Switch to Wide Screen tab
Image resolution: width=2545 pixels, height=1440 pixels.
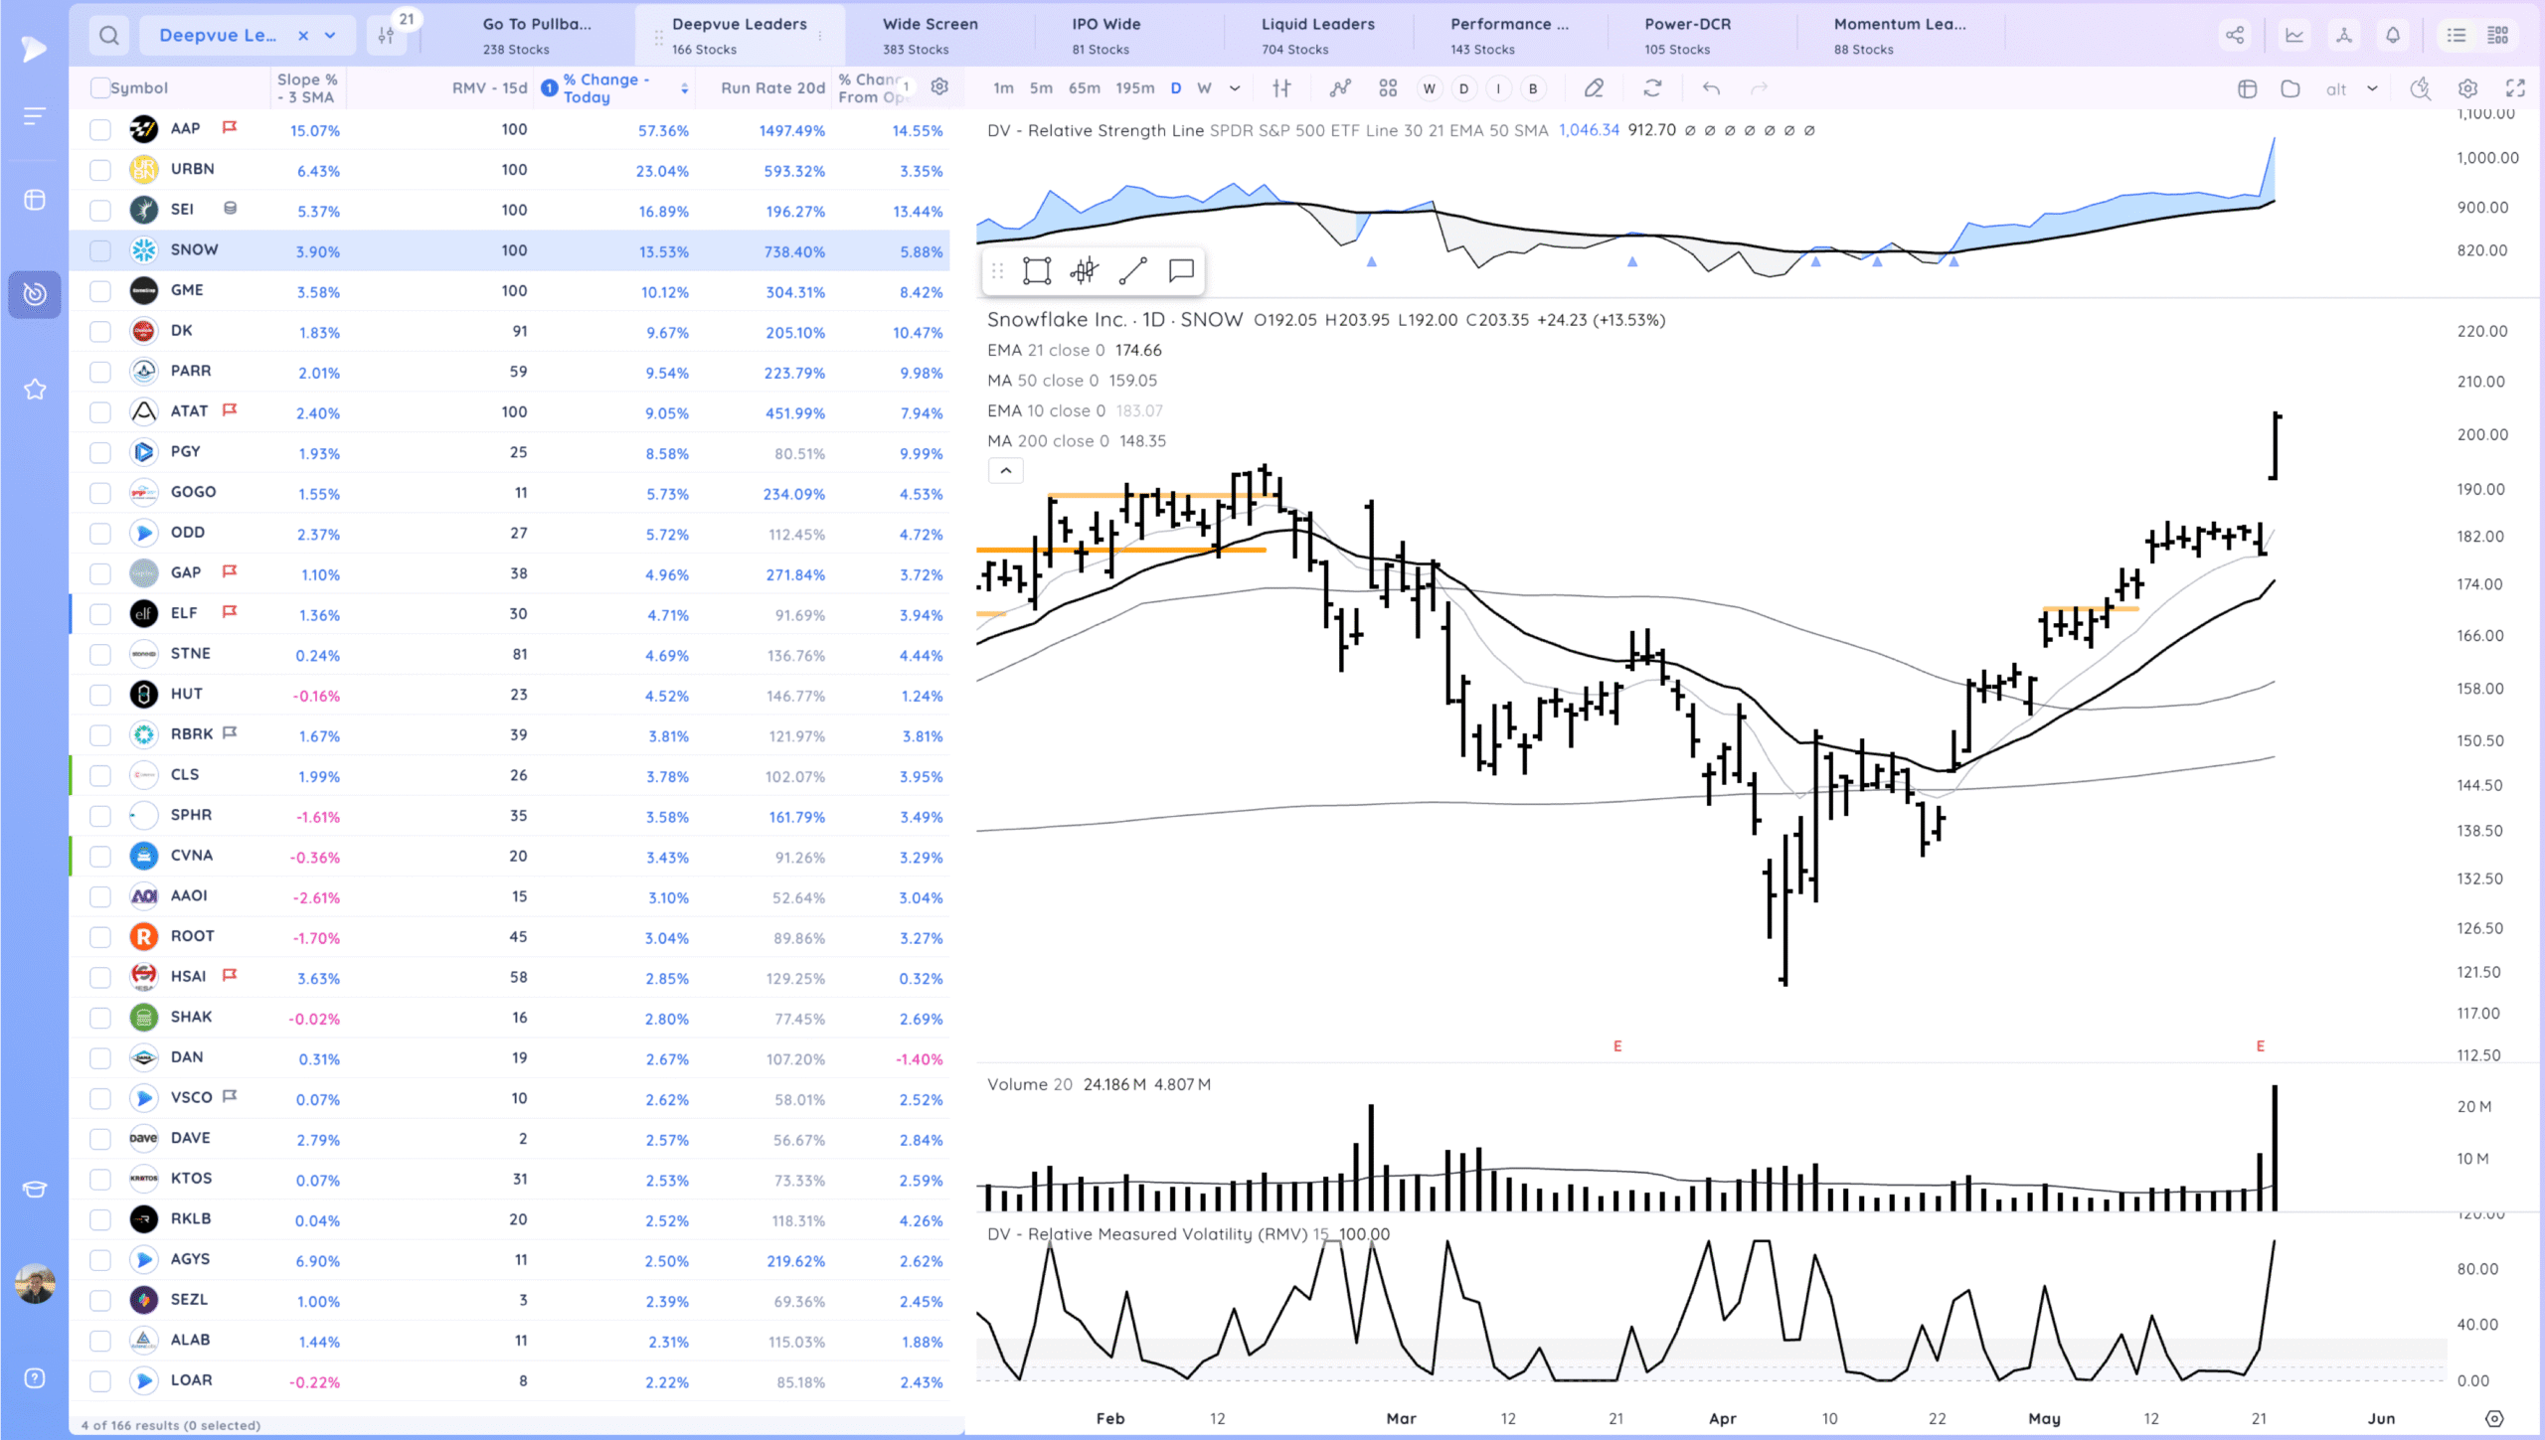click(x=931, y=36)
